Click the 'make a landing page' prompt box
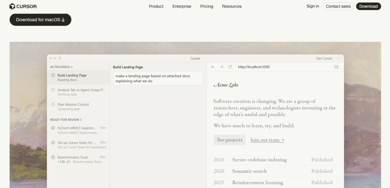Image resolution: width=390 pixels, height=188 pixels. click(158, 78)
